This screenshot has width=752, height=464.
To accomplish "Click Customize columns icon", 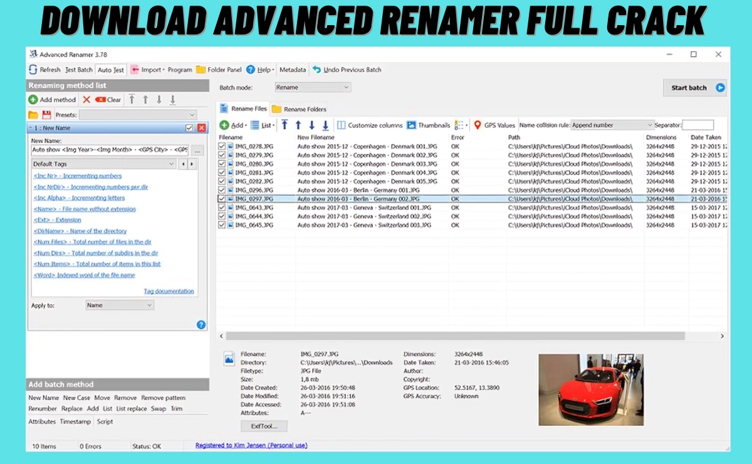I will click(342, 125).
